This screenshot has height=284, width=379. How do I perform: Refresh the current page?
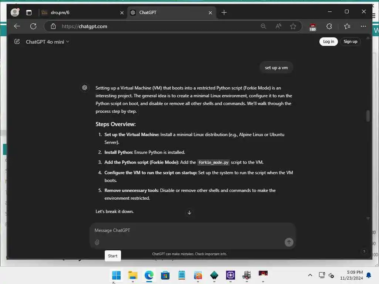[33, 26]
